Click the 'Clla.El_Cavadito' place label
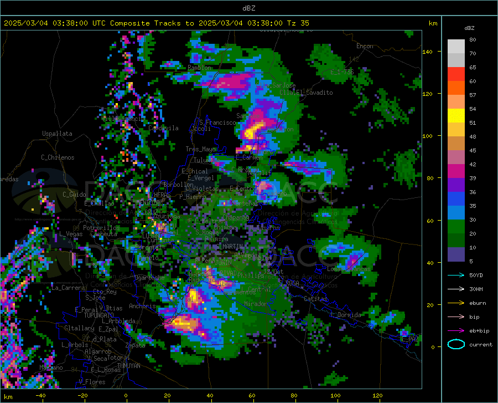Image resolution: width=498 pixels, height=403 pixels. coord(306,93)
